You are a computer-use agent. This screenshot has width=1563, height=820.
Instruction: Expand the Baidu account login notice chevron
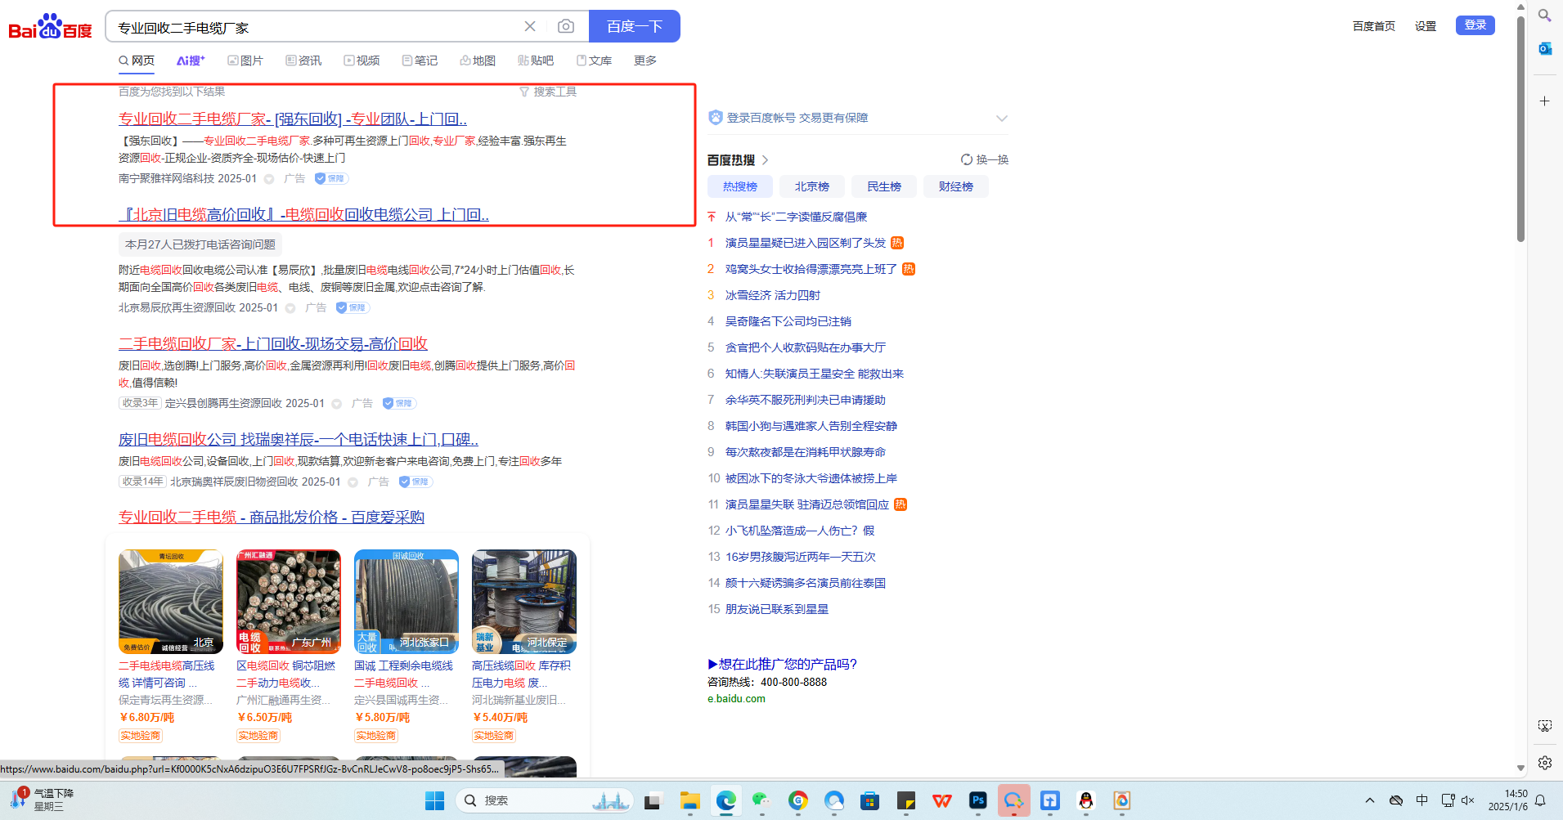point(1001,119)
